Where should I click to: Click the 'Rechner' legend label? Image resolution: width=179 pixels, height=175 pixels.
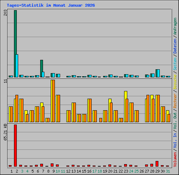tap(175, 101)
